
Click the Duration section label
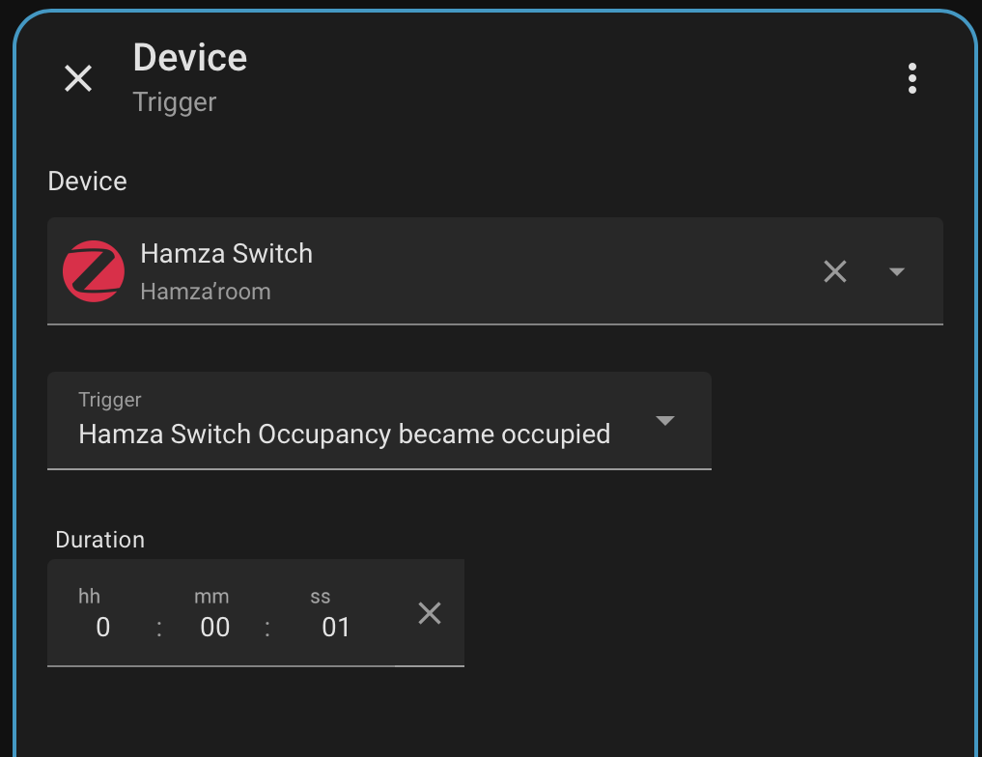(99, 540)
